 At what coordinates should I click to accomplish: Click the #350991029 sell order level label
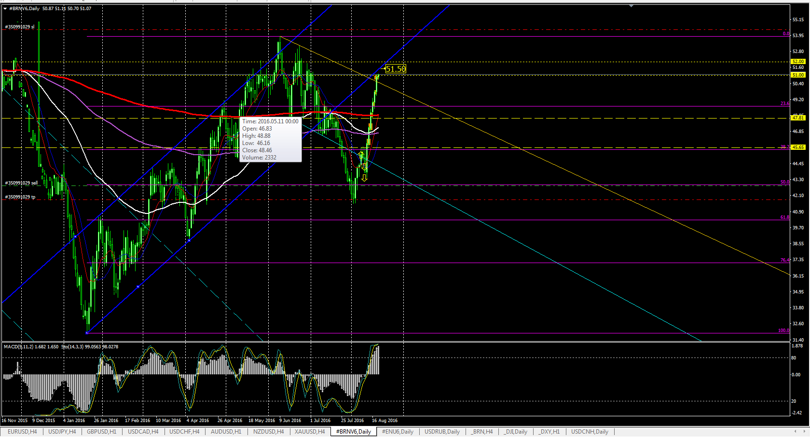[21, 183]
